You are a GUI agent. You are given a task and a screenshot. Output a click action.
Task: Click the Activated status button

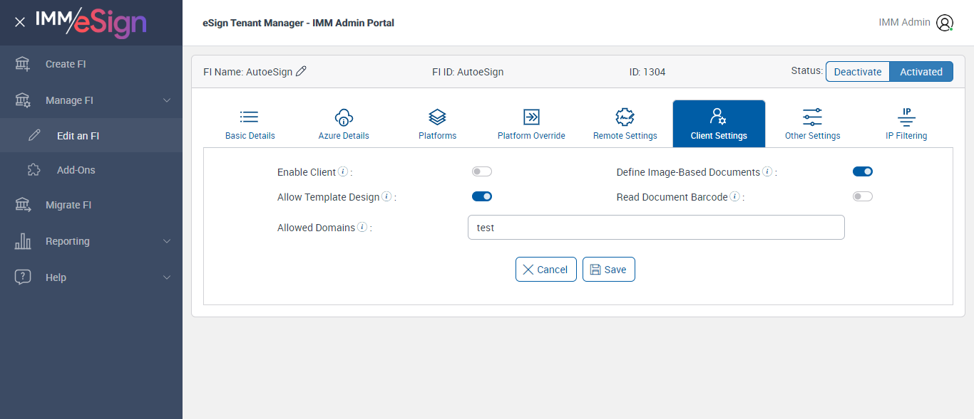[x=921, y=72]
